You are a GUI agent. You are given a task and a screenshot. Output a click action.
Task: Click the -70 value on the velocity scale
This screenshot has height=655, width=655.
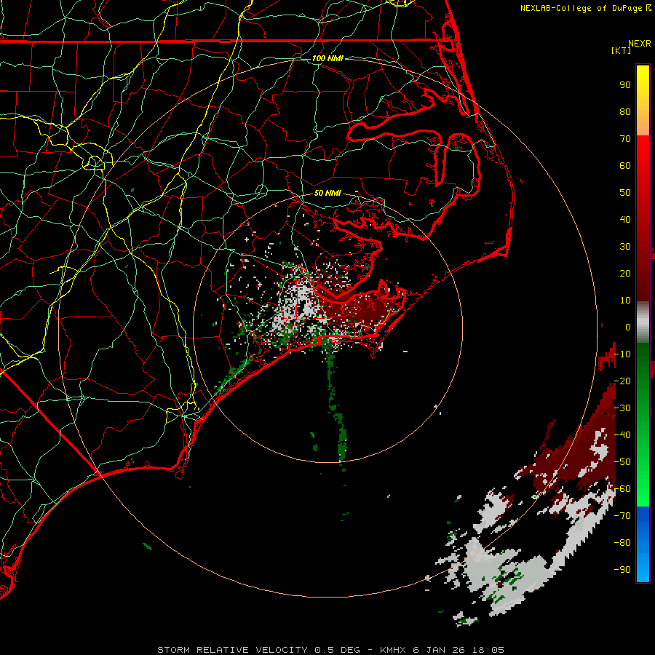pyautogui.click(x=622, y=516)
